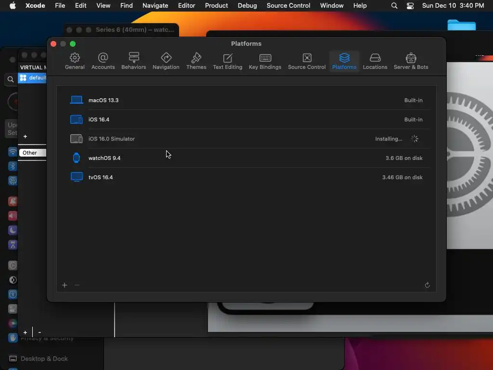493x370 pixels.
Task: Open Spotlight search in menu bar
Action: [394, 6]
